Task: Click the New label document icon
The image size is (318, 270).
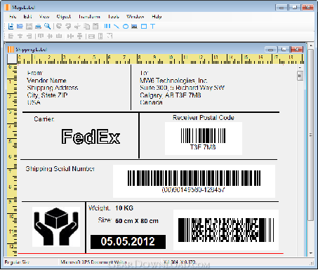Action: (11, 27)
